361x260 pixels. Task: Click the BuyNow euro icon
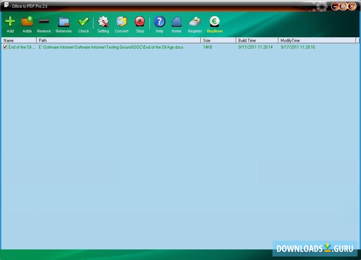(x=215, y=21)
